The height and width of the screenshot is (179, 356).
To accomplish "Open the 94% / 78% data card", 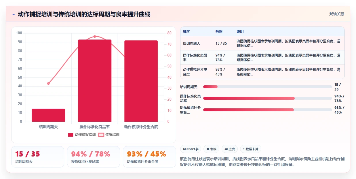I will pyautogui.click(x=94, y=157).
